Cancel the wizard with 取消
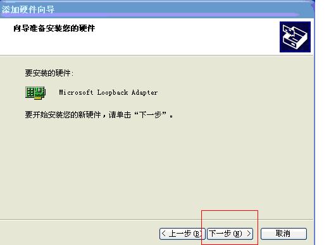Viewport: 336px width, 245px height. 283,234
